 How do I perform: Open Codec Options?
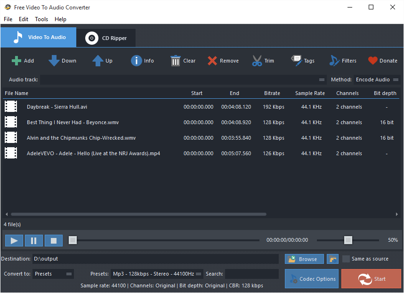(311, 278)
